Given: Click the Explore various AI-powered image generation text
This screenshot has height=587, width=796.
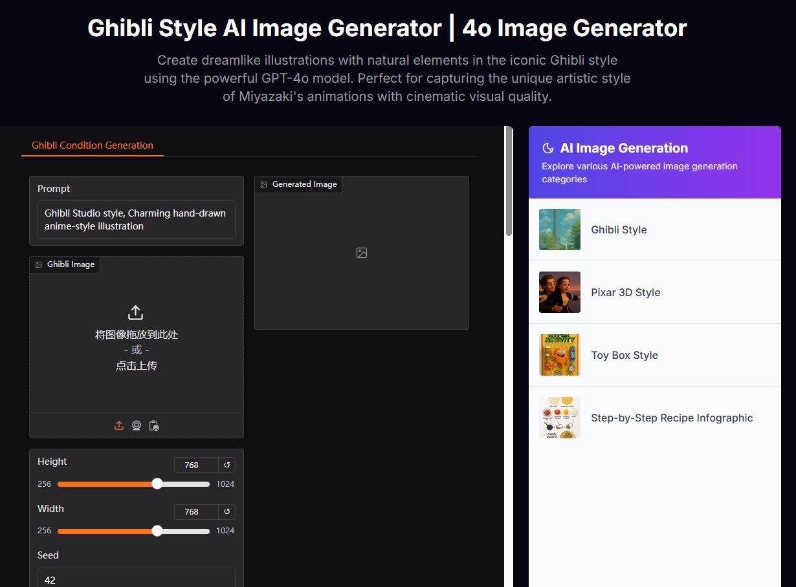Looking at the screenshot, I should [639, 173].
